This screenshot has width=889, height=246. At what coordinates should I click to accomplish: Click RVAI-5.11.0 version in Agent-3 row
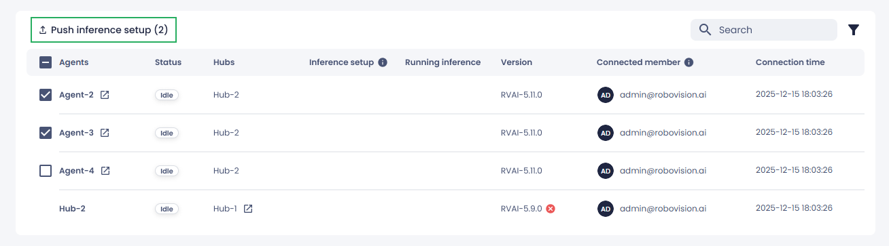click(x=521, y=133)
